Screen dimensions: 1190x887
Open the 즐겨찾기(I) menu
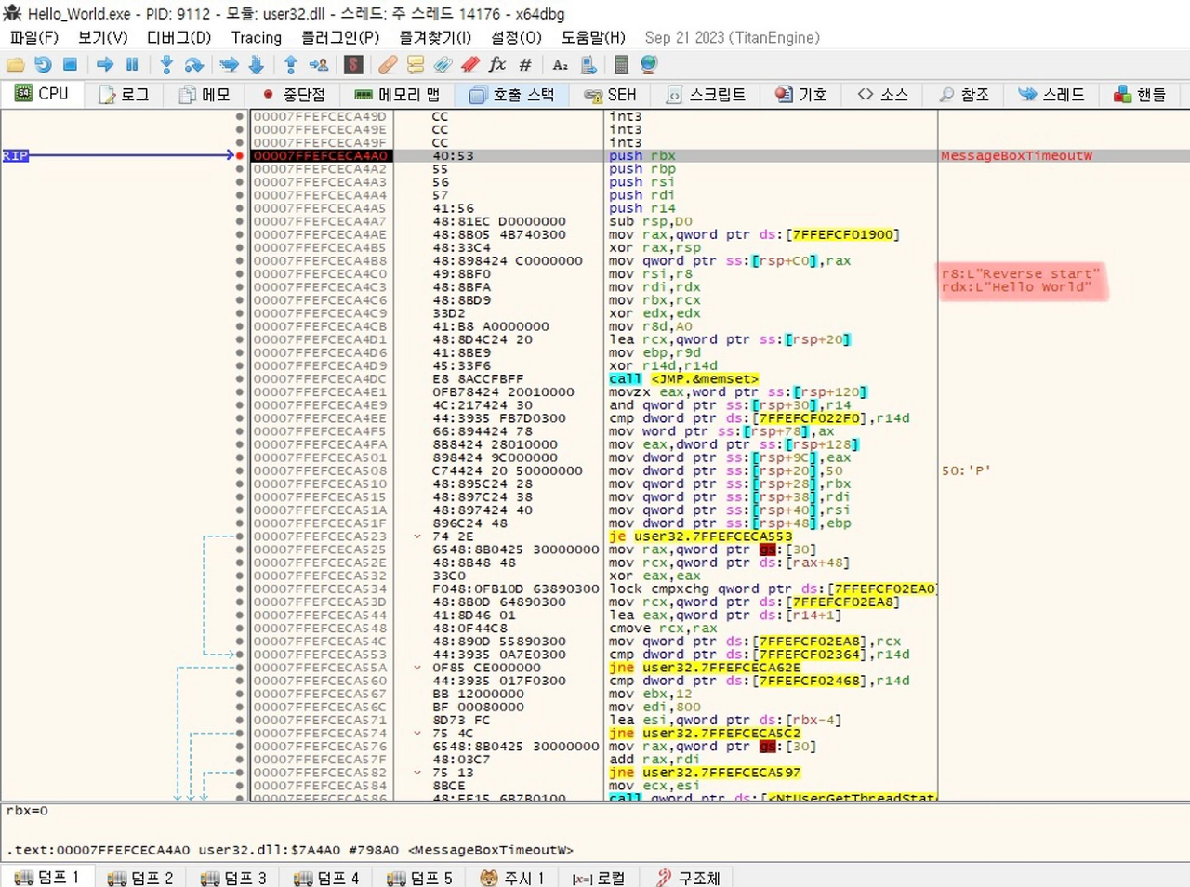[435, 37]
